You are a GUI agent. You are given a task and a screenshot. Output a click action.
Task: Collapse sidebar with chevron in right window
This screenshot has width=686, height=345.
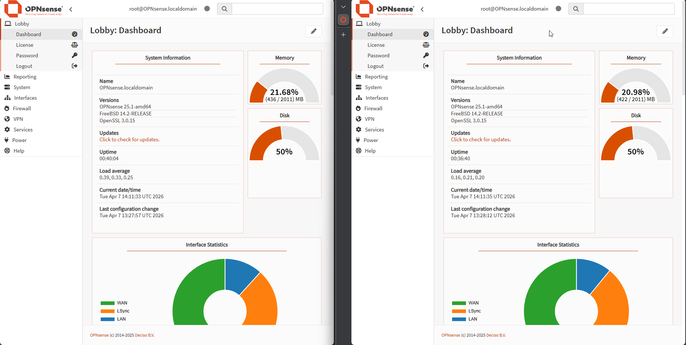click(x=422, y=9)
